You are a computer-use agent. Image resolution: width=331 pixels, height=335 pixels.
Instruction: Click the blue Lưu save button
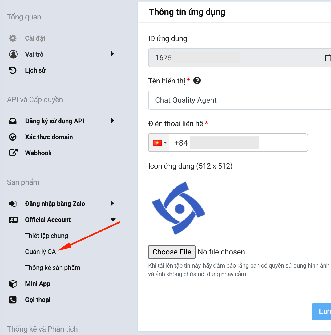click(322, 312)
